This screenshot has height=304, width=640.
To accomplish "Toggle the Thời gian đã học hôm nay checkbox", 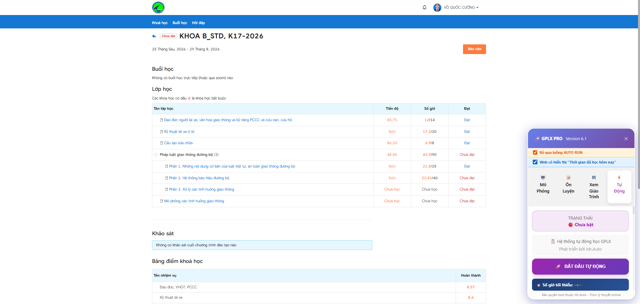I will coord(535,162).
